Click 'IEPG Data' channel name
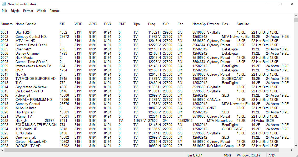This screenshot has height=157, width=298. click(x=24, y=133)
